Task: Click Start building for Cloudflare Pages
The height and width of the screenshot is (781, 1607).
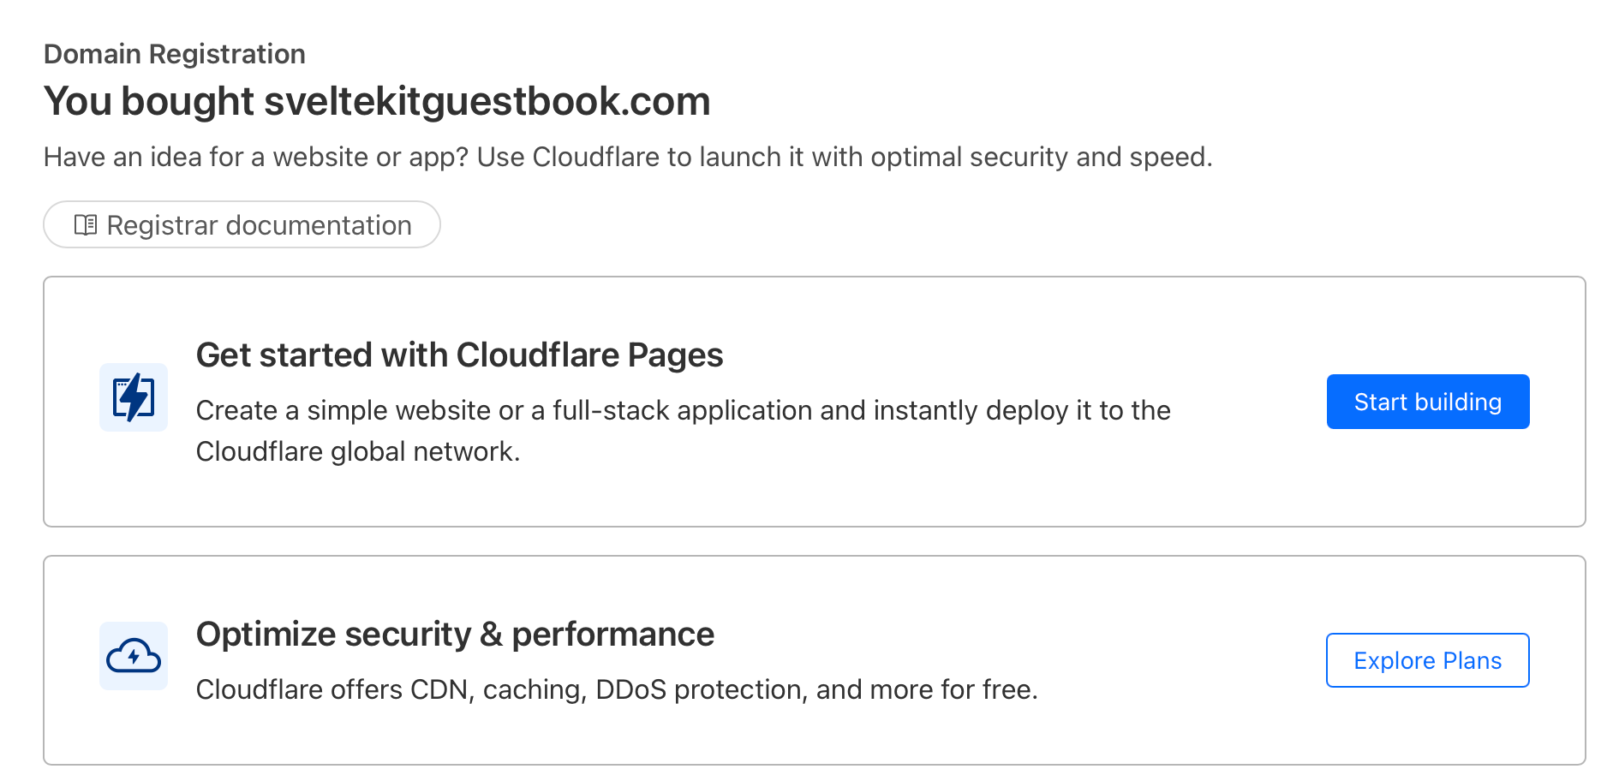Action: [x=1426, y=401]
